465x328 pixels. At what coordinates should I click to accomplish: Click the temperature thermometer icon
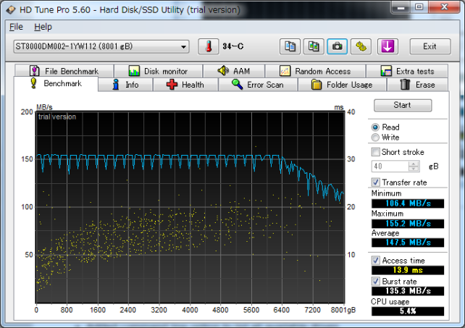click(x=208, y=47)
